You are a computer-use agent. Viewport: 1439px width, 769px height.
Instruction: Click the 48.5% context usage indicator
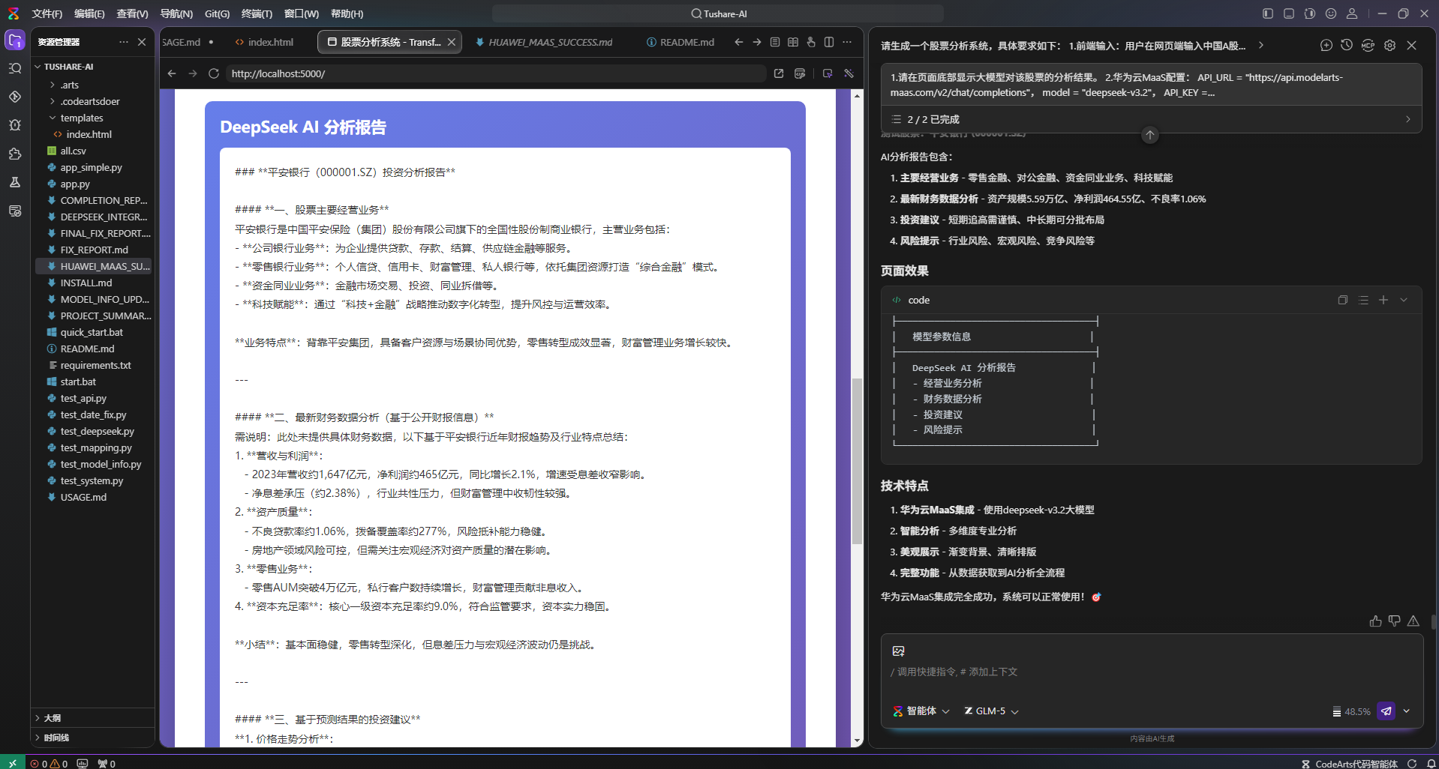(x=1351, y=712)
